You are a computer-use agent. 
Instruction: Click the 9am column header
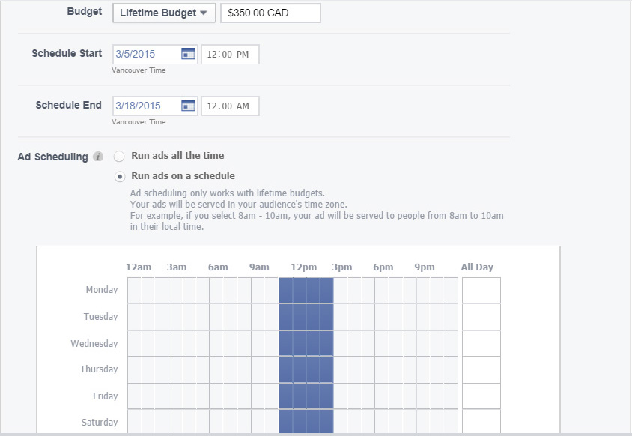(x=259, y=267)
